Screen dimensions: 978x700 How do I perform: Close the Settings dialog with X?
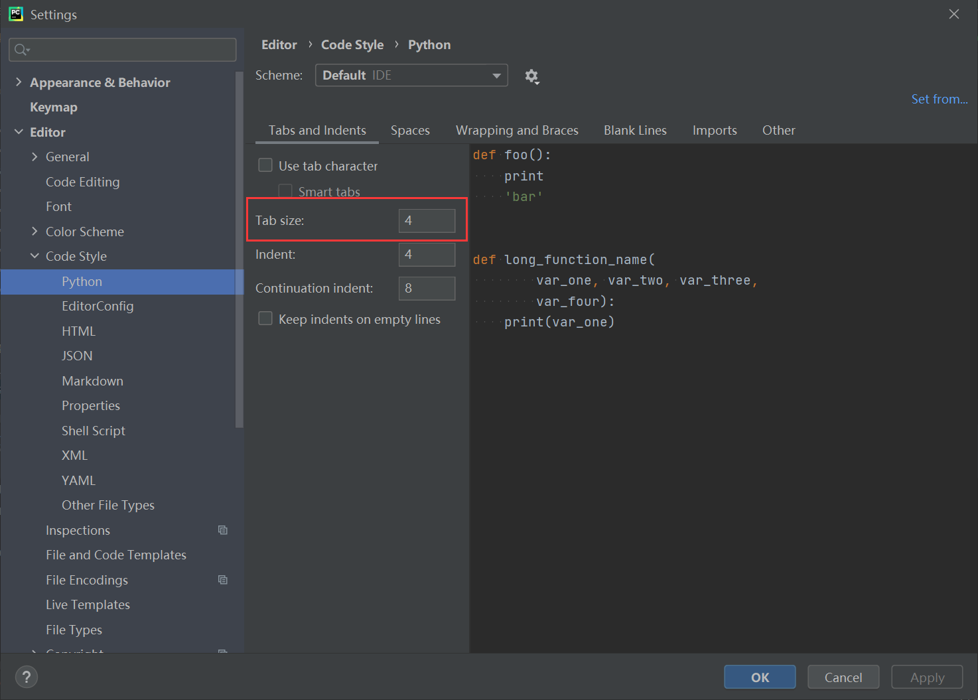pyautogui.click(x=954, y=14)
